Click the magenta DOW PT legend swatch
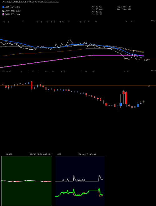The width and height of the screenshot is (156, 206). 3,15
